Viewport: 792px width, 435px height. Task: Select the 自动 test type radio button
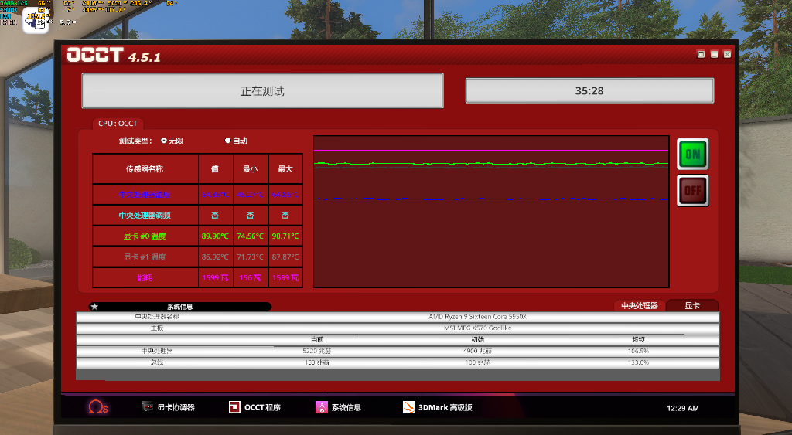[x=228, y=141]
